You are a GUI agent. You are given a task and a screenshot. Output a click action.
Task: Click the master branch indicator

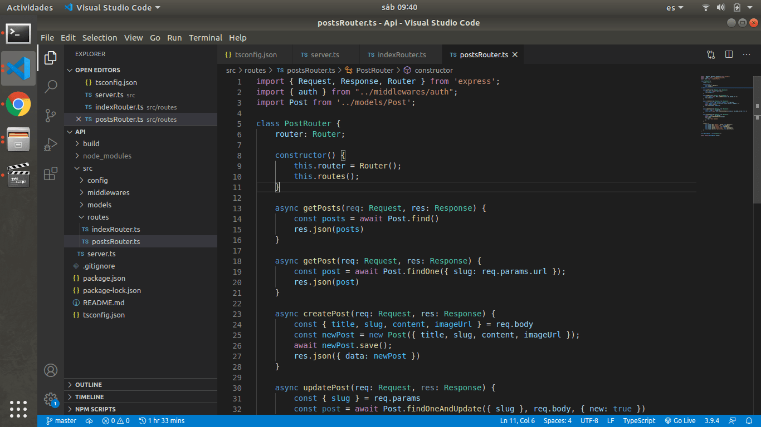point(61,421)
